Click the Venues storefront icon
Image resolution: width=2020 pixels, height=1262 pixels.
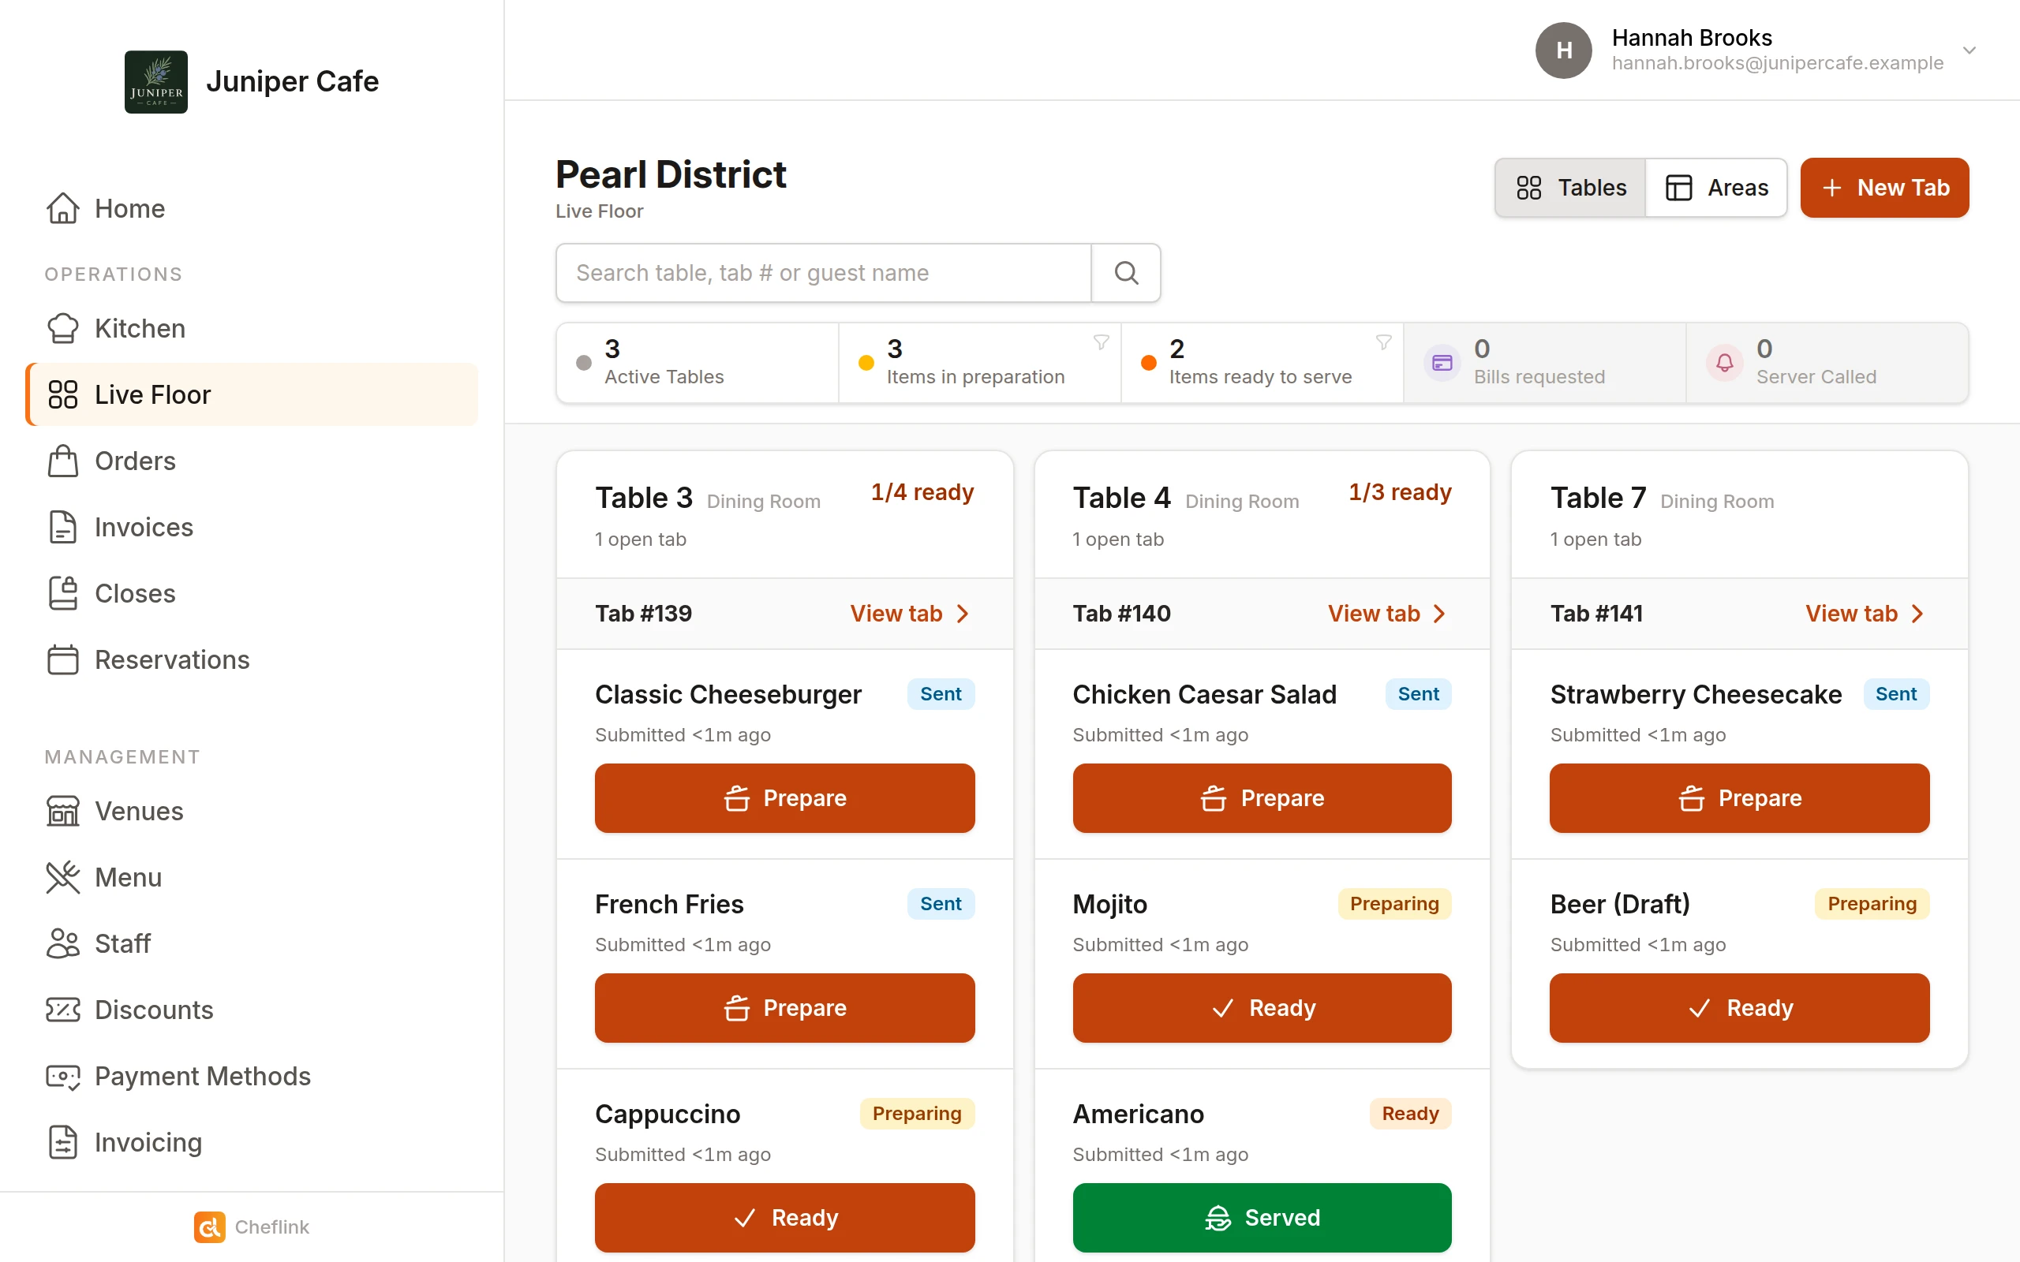click(x=62, y=811)
